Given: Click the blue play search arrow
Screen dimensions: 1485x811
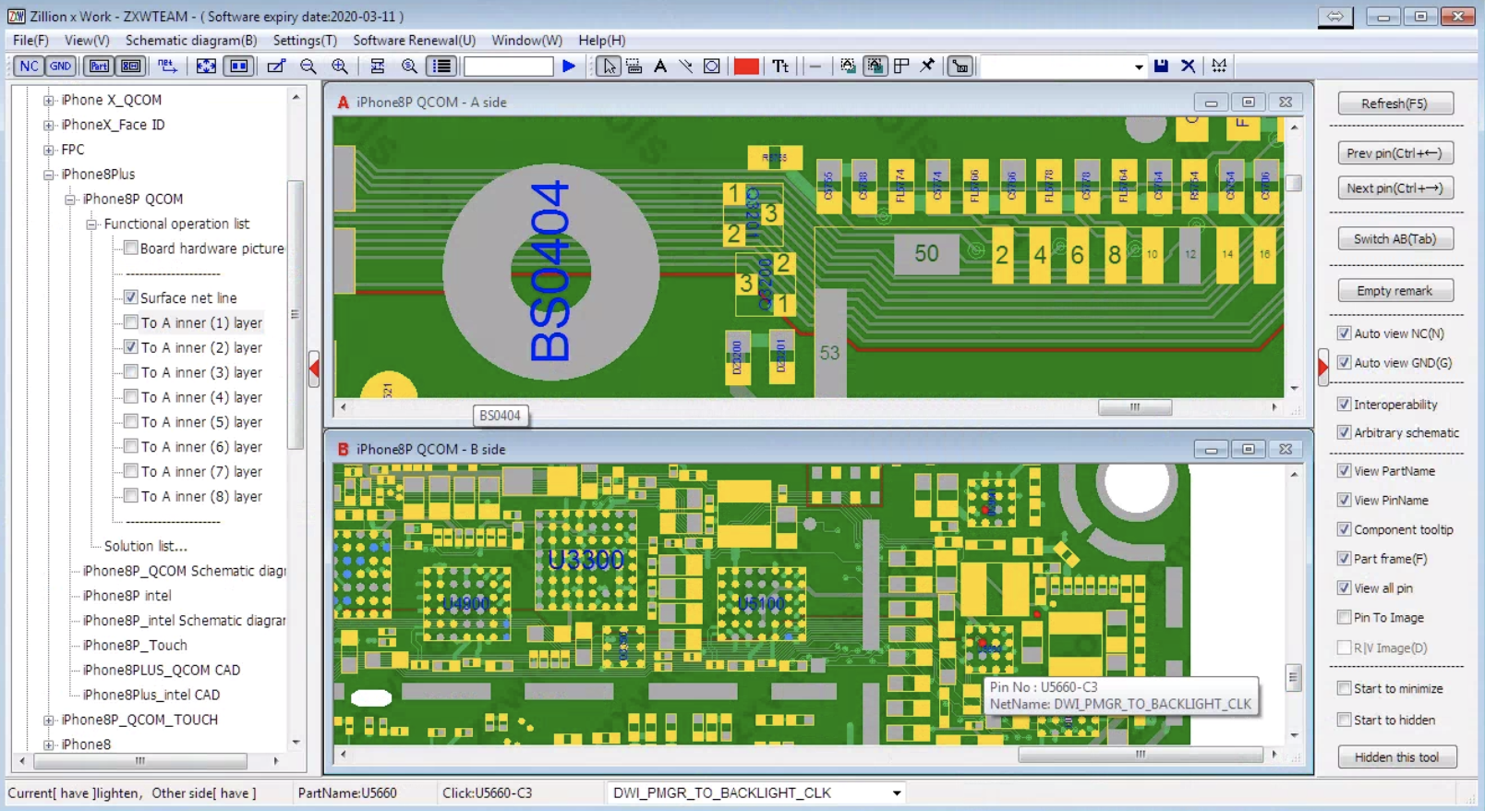Looking at the screenshot, I should 569,66.
